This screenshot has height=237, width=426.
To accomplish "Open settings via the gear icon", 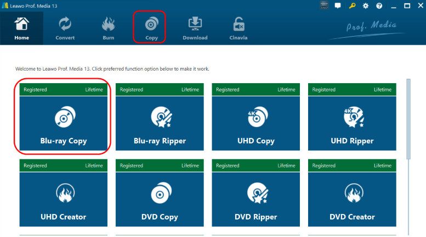I will [365, 5].
